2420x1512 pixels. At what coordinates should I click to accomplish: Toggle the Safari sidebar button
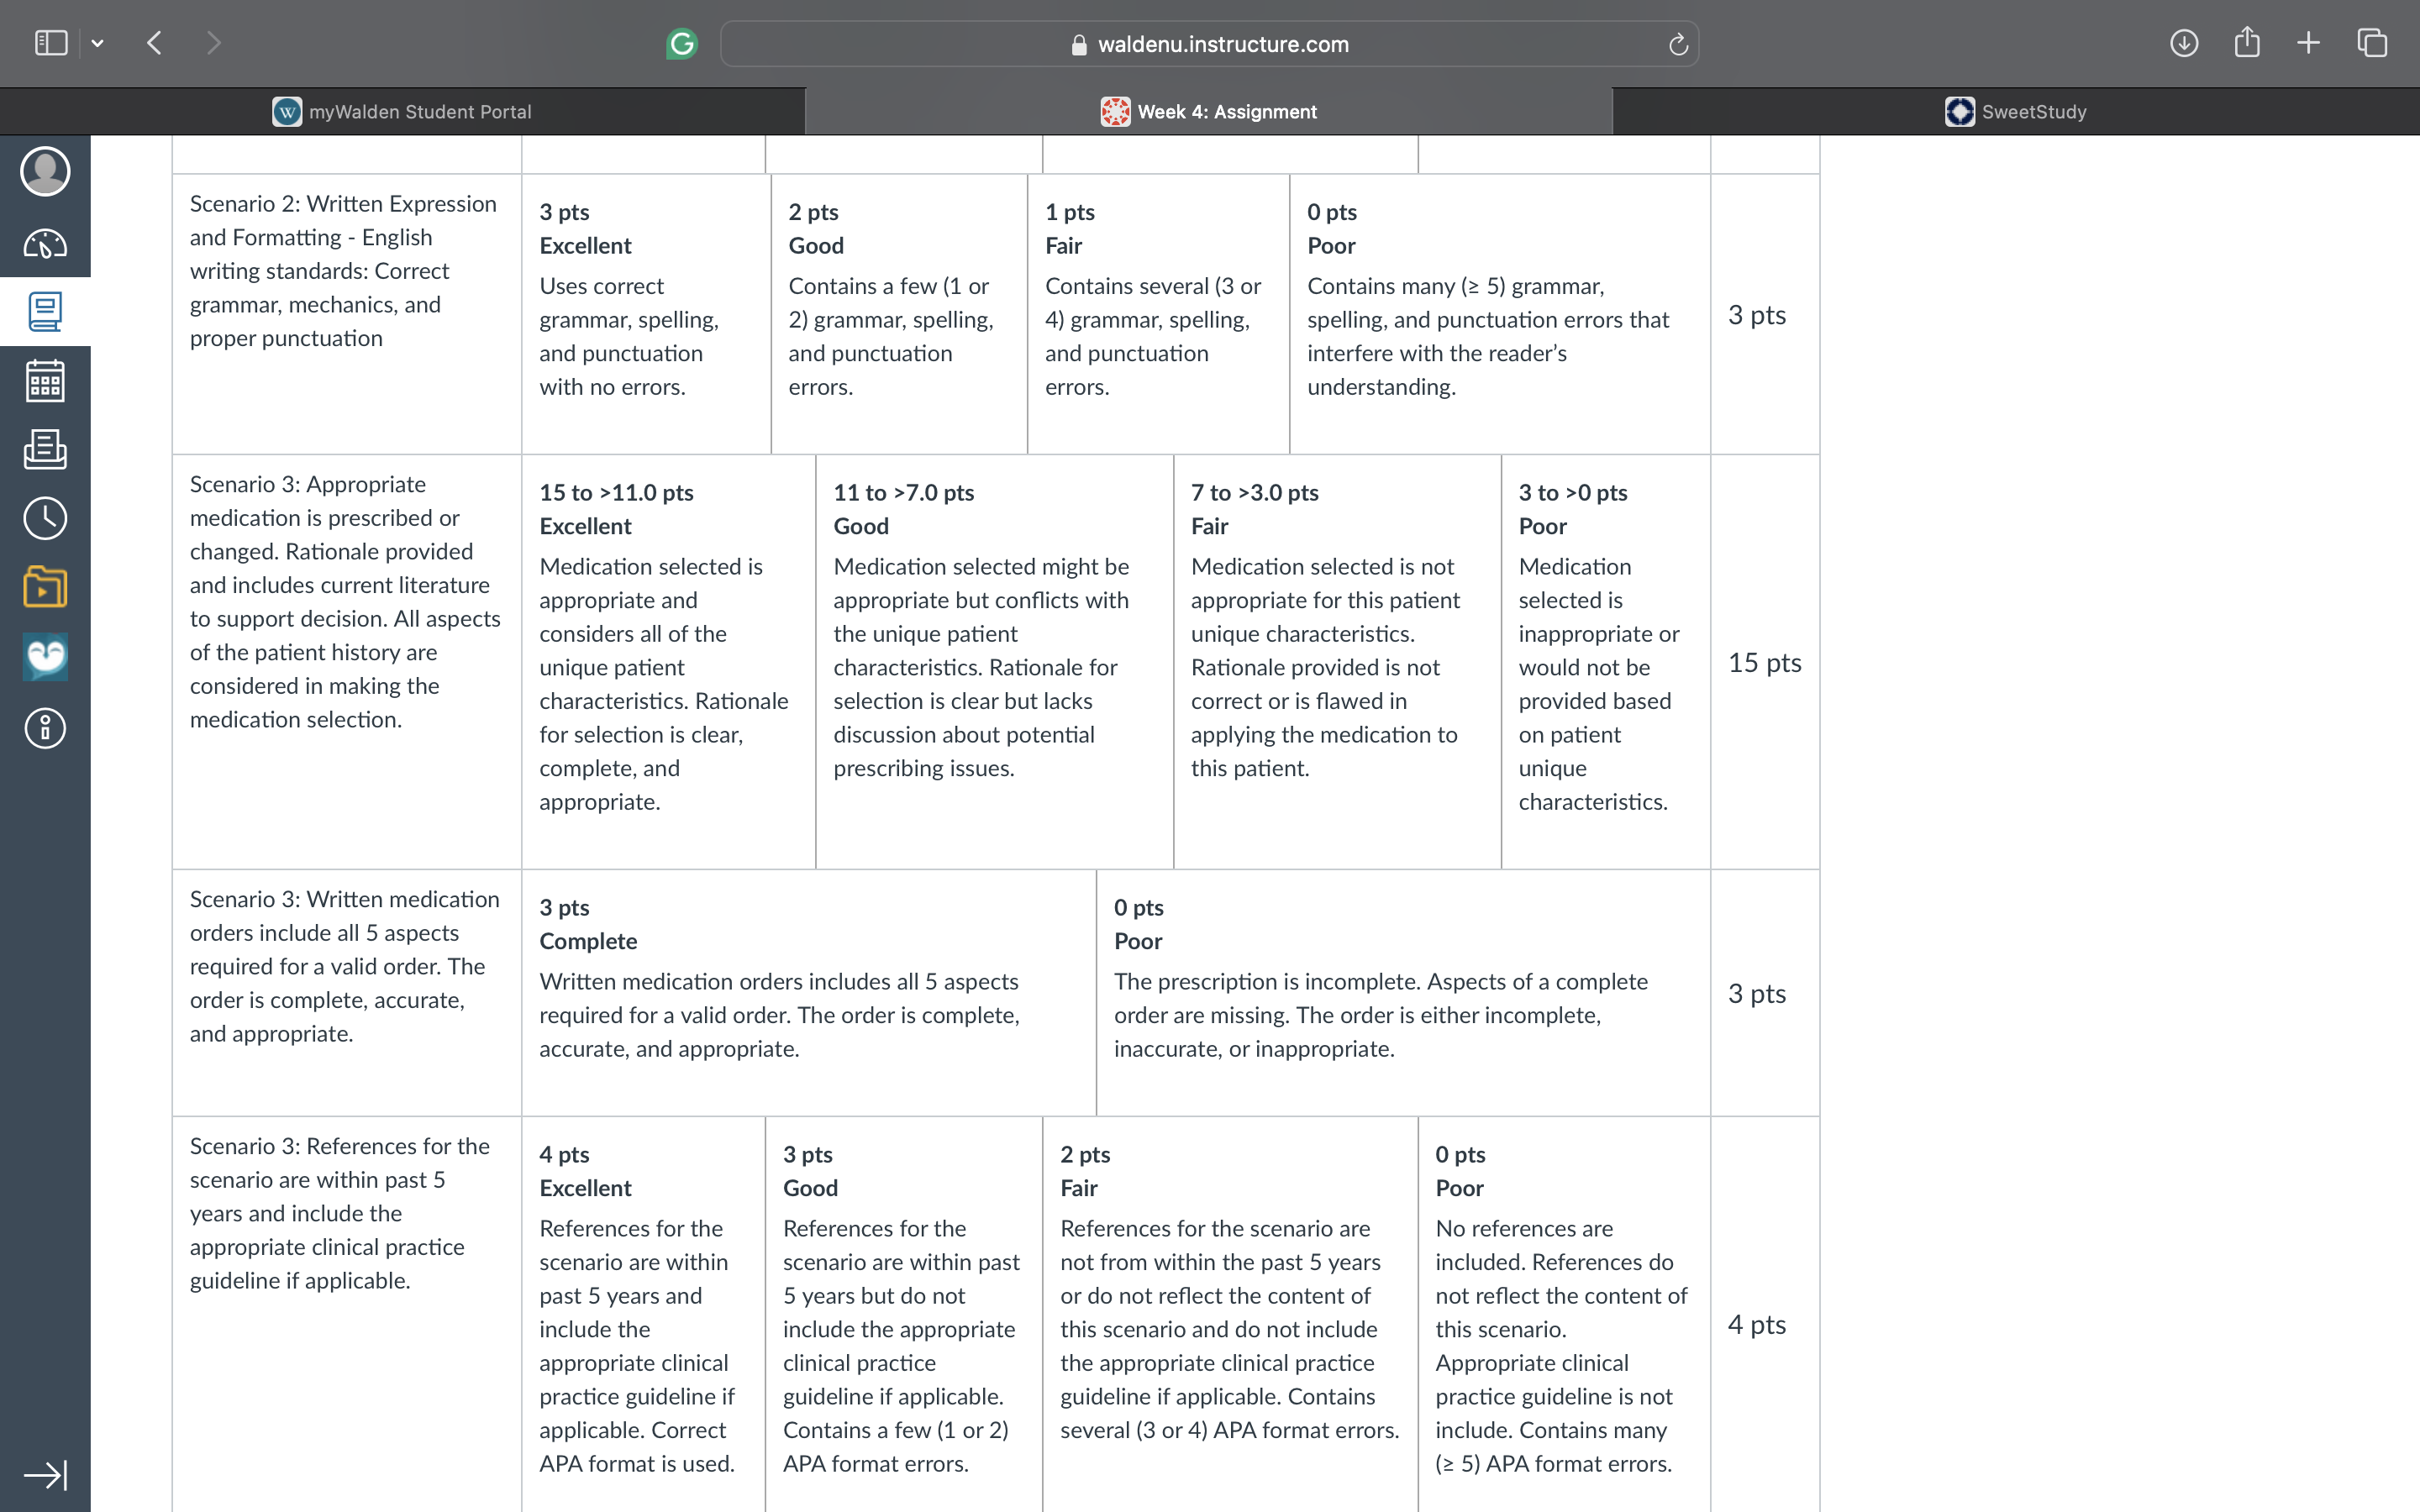[51, 43]
